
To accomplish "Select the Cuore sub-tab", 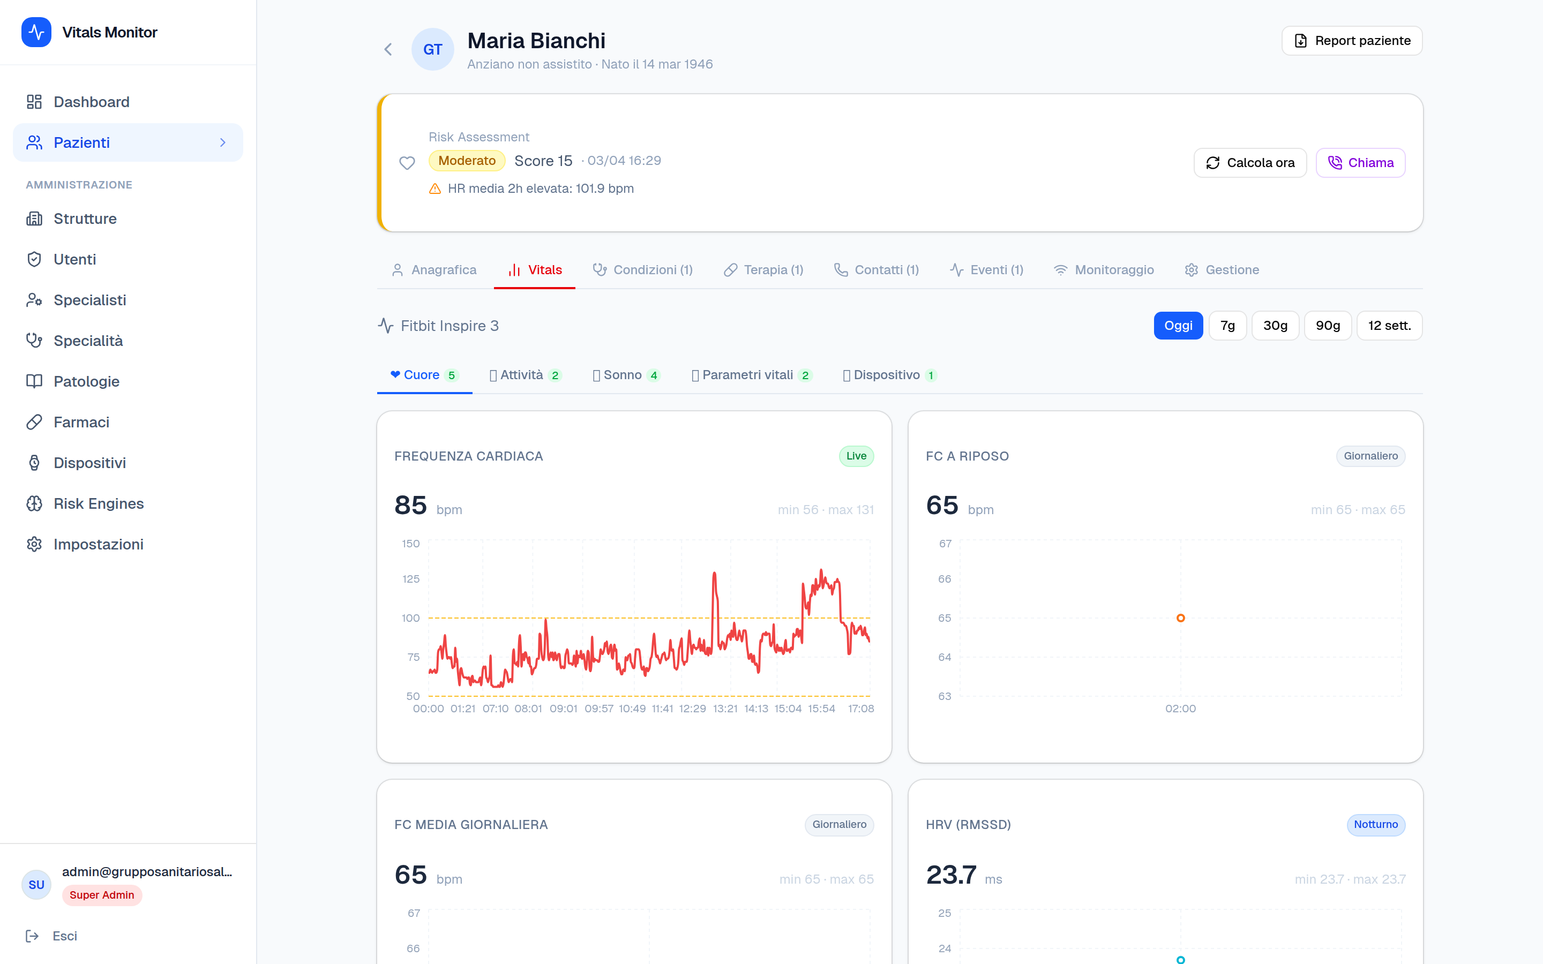I will click(425, 375).
